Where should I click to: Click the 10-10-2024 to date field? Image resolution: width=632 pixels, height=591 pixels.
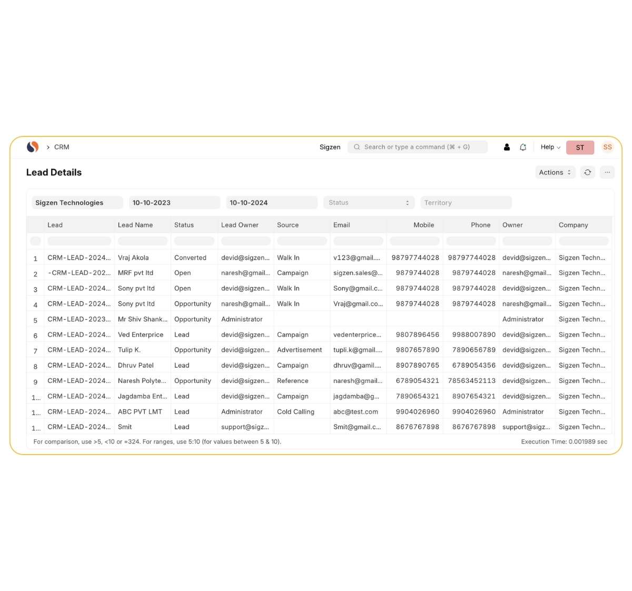271,203
